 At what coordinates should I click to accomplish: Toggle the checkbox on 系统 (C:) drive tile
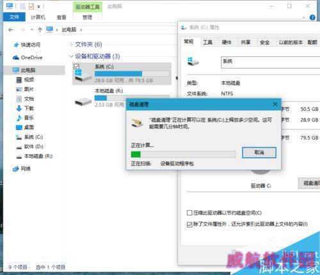(76, 67)
